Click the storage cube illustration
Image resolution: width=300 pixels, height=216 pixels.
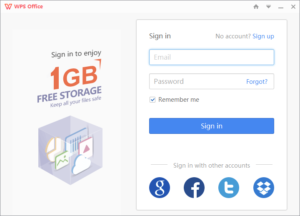70,150
